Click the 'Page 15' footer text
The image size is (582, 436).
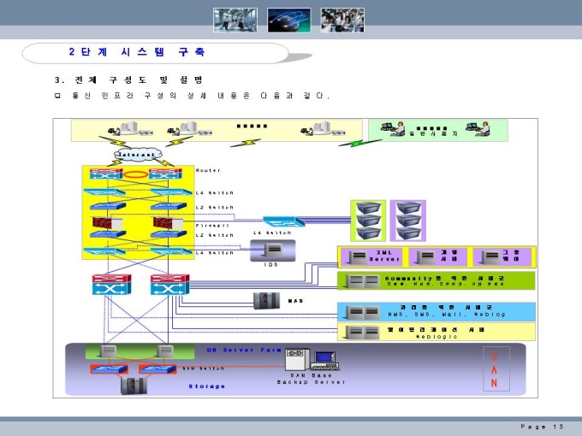[x=542, y=427]
